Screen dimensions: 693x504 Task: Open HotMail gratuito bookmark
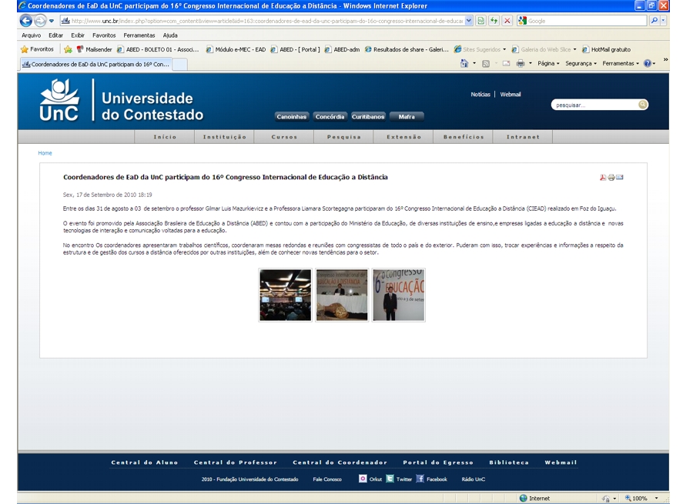tap(607, 49)
